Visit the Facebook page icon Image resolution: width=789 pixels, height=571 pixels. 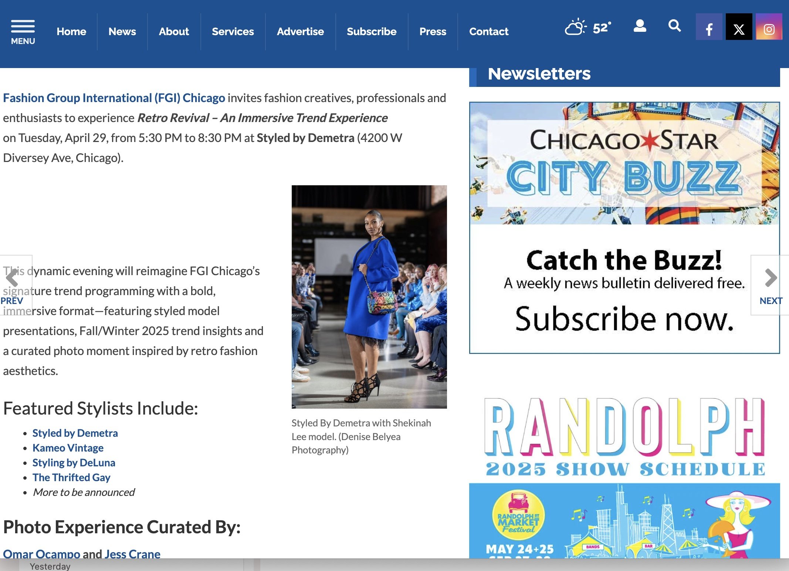[x=709, y=27]
